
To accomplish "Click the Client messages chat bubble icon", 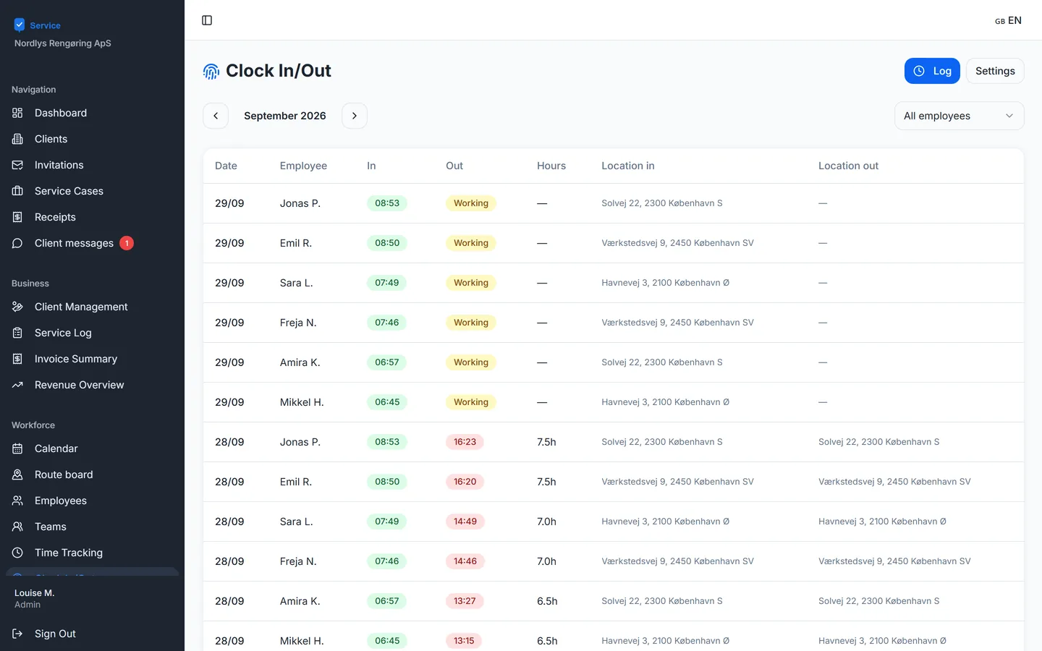I will (17, 243).
